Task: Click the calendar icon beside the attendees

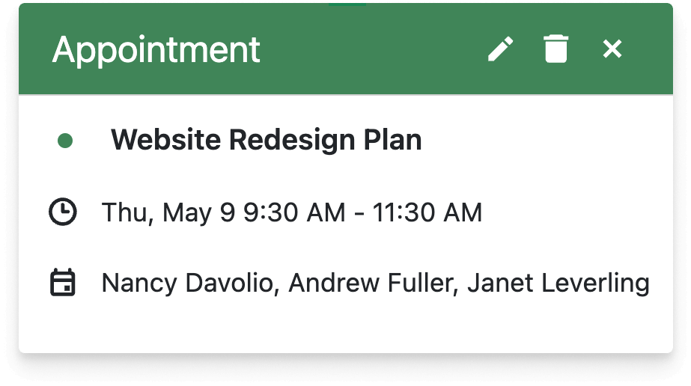Action: (x=62, y=284)
